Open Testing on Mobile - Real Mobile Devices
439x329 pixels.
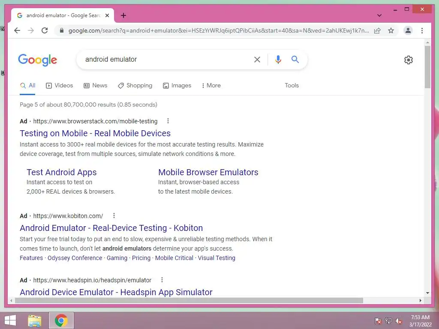tap(95, 133)
